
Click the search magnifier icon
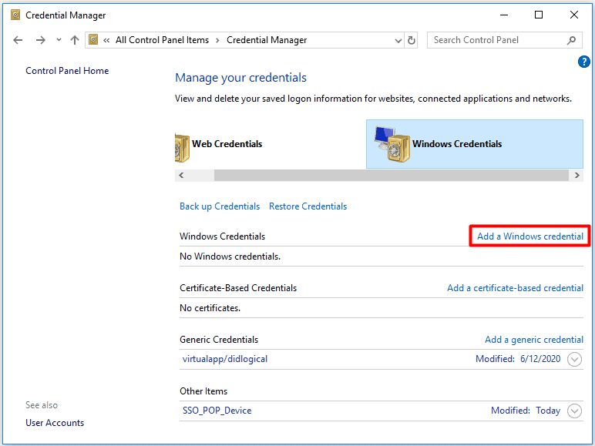coord(571,40)
